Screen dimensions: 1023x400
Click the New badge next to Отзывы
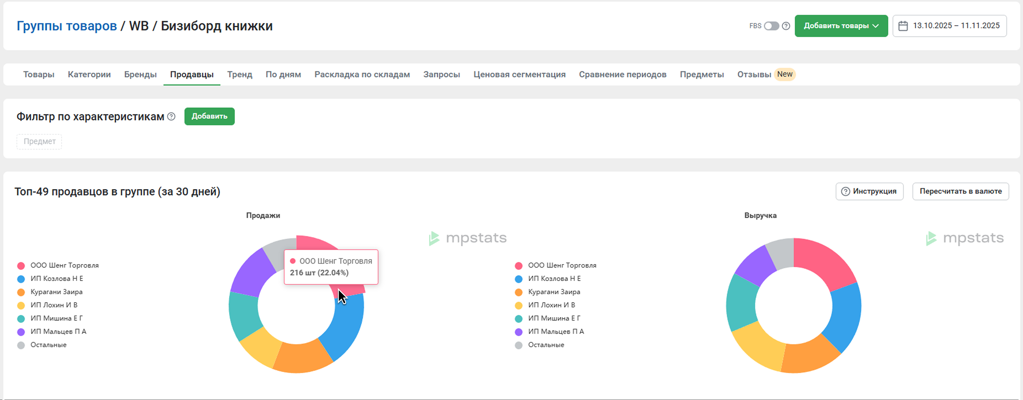[784, 74]
